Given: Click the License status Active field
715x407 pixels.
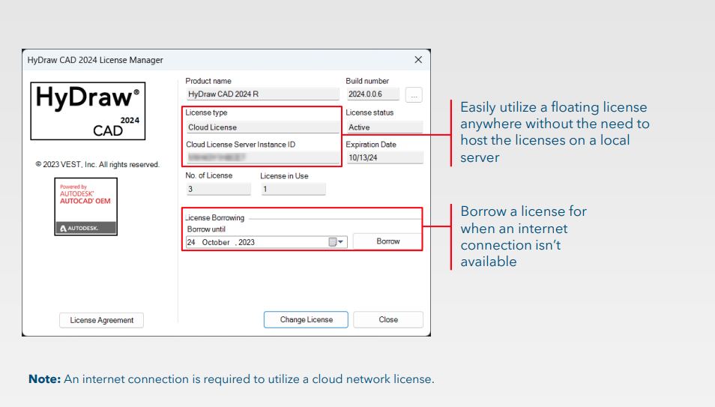Looking at the screenshot, I should [x=385, y=127].
